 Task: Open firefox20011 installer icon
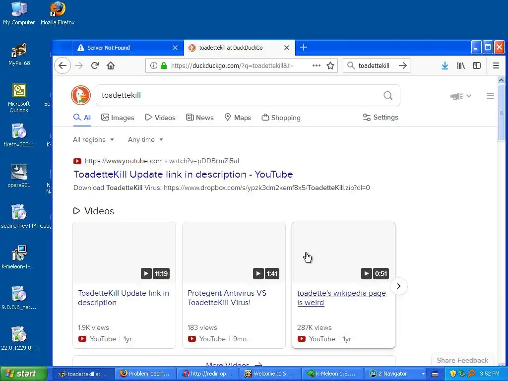pyautogui.click(x=19, y=135)
